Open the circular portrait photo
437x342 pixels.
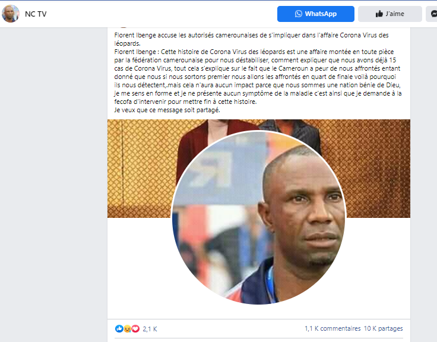(x=259, y=217)
